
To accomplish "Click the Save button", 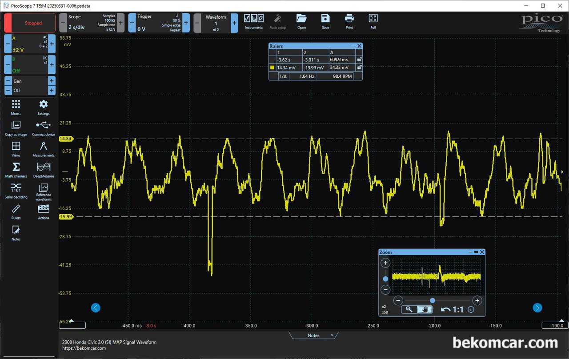I will click(x=325, y=21).
